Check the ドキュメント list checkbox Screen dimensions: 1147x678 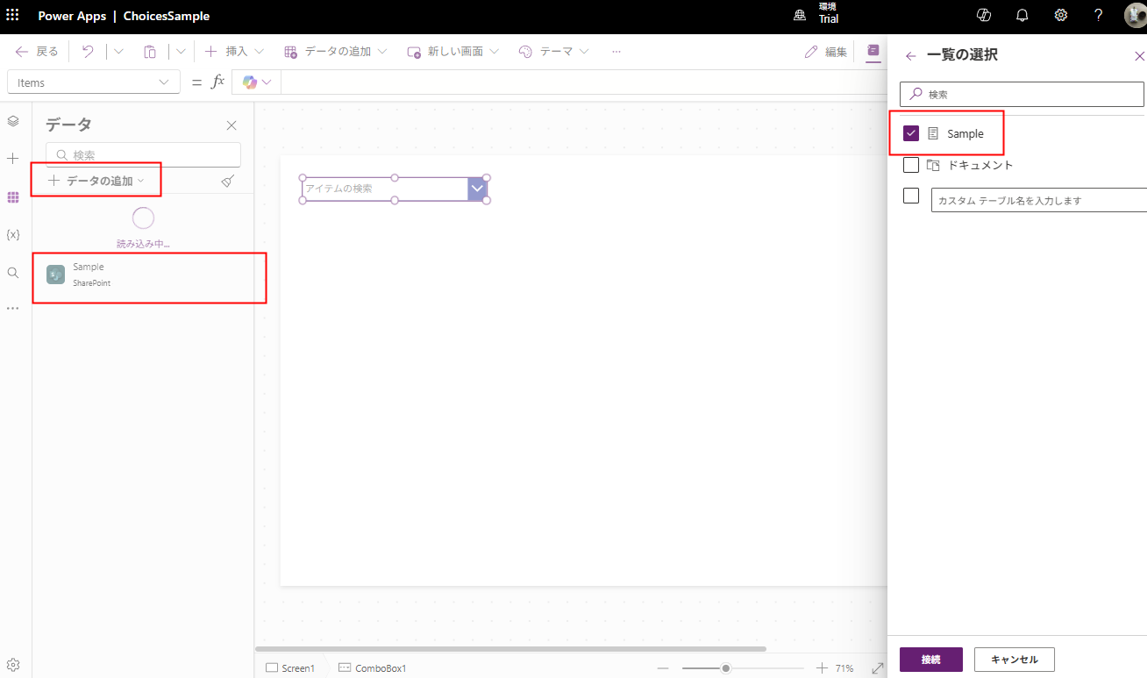(910, 164)
